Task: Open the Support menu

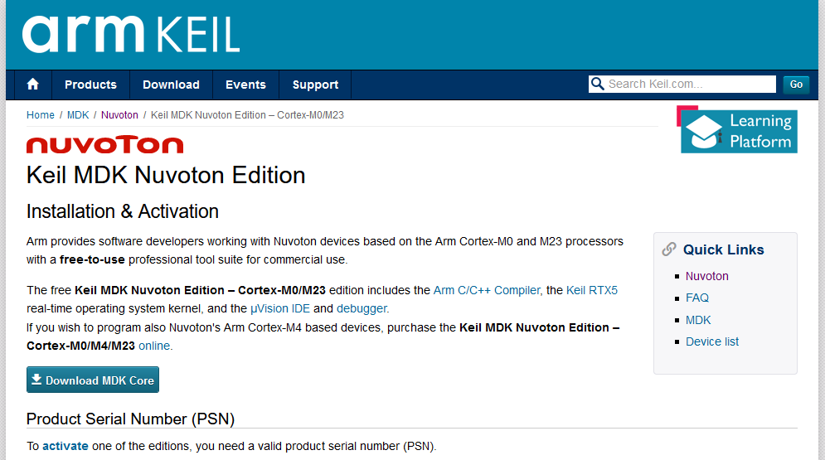Action: coord(315,85)
